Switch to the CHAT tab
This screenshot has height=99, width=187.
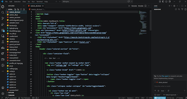point(156,6)
